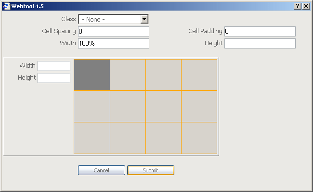The width and height of the screenshot is (313, 192).
Task: Close the Webtool 4.5 dialog
Action: (306, 6)
